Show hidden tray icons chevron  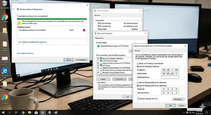point(184,113)
